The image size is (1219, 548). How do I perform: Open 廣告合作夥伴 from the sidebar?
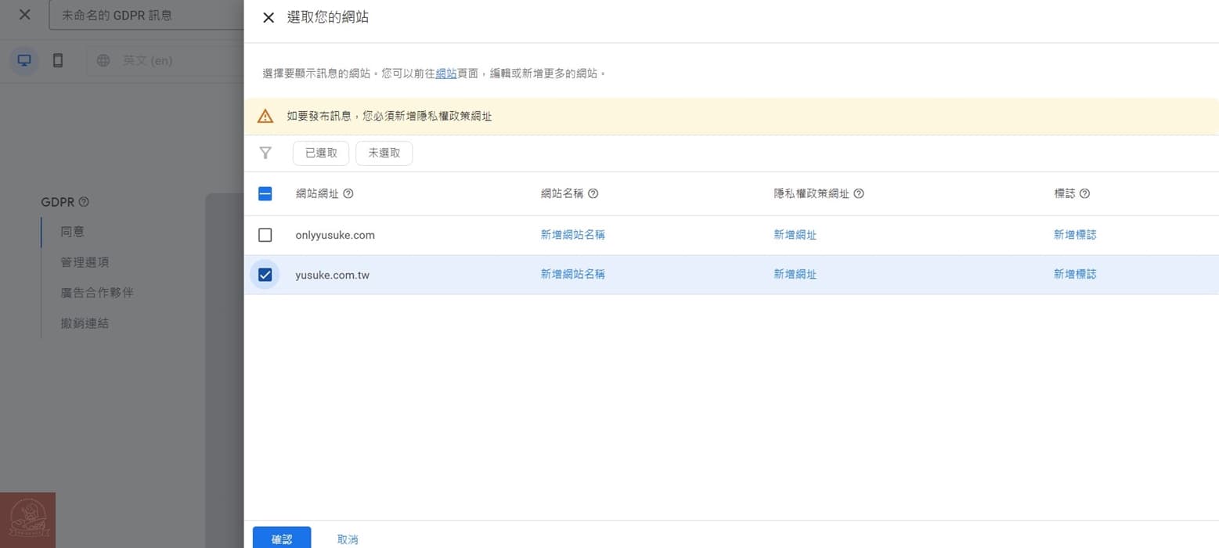[96, 292]
